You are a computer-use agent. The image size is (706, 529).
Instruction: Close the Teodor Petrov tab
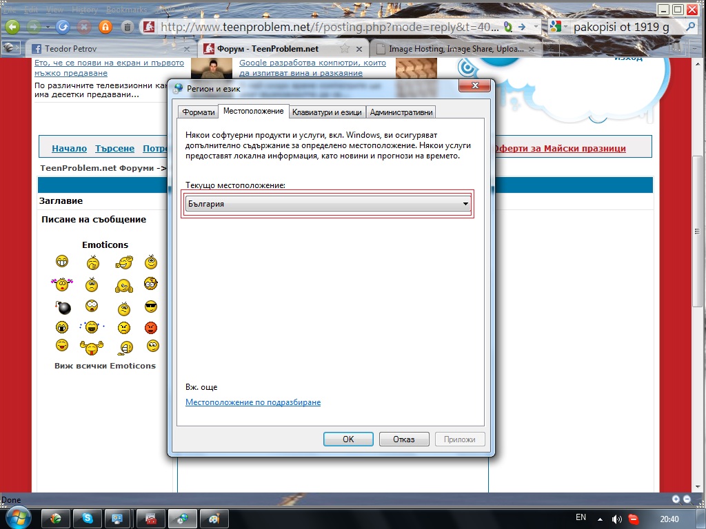(187, 49)
